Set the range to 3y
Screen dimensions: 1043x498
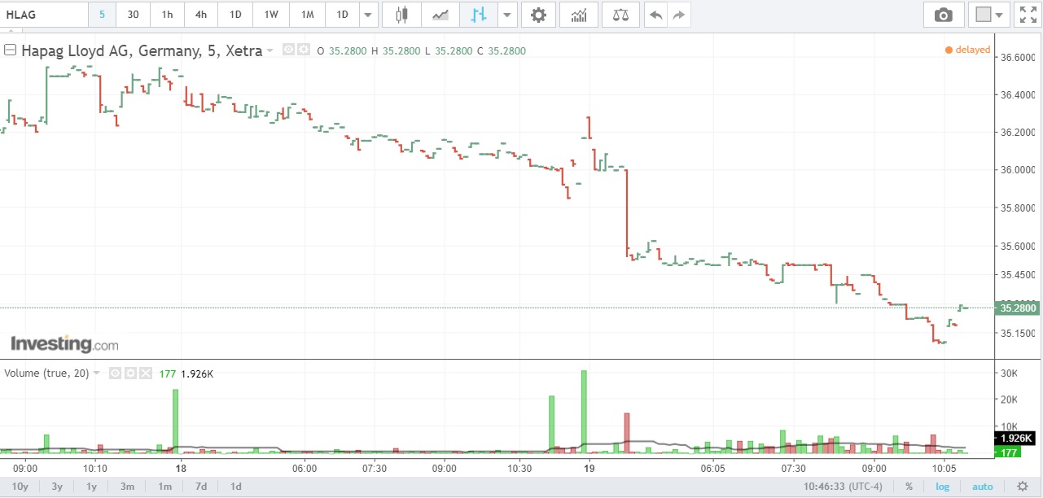(57, 487)
